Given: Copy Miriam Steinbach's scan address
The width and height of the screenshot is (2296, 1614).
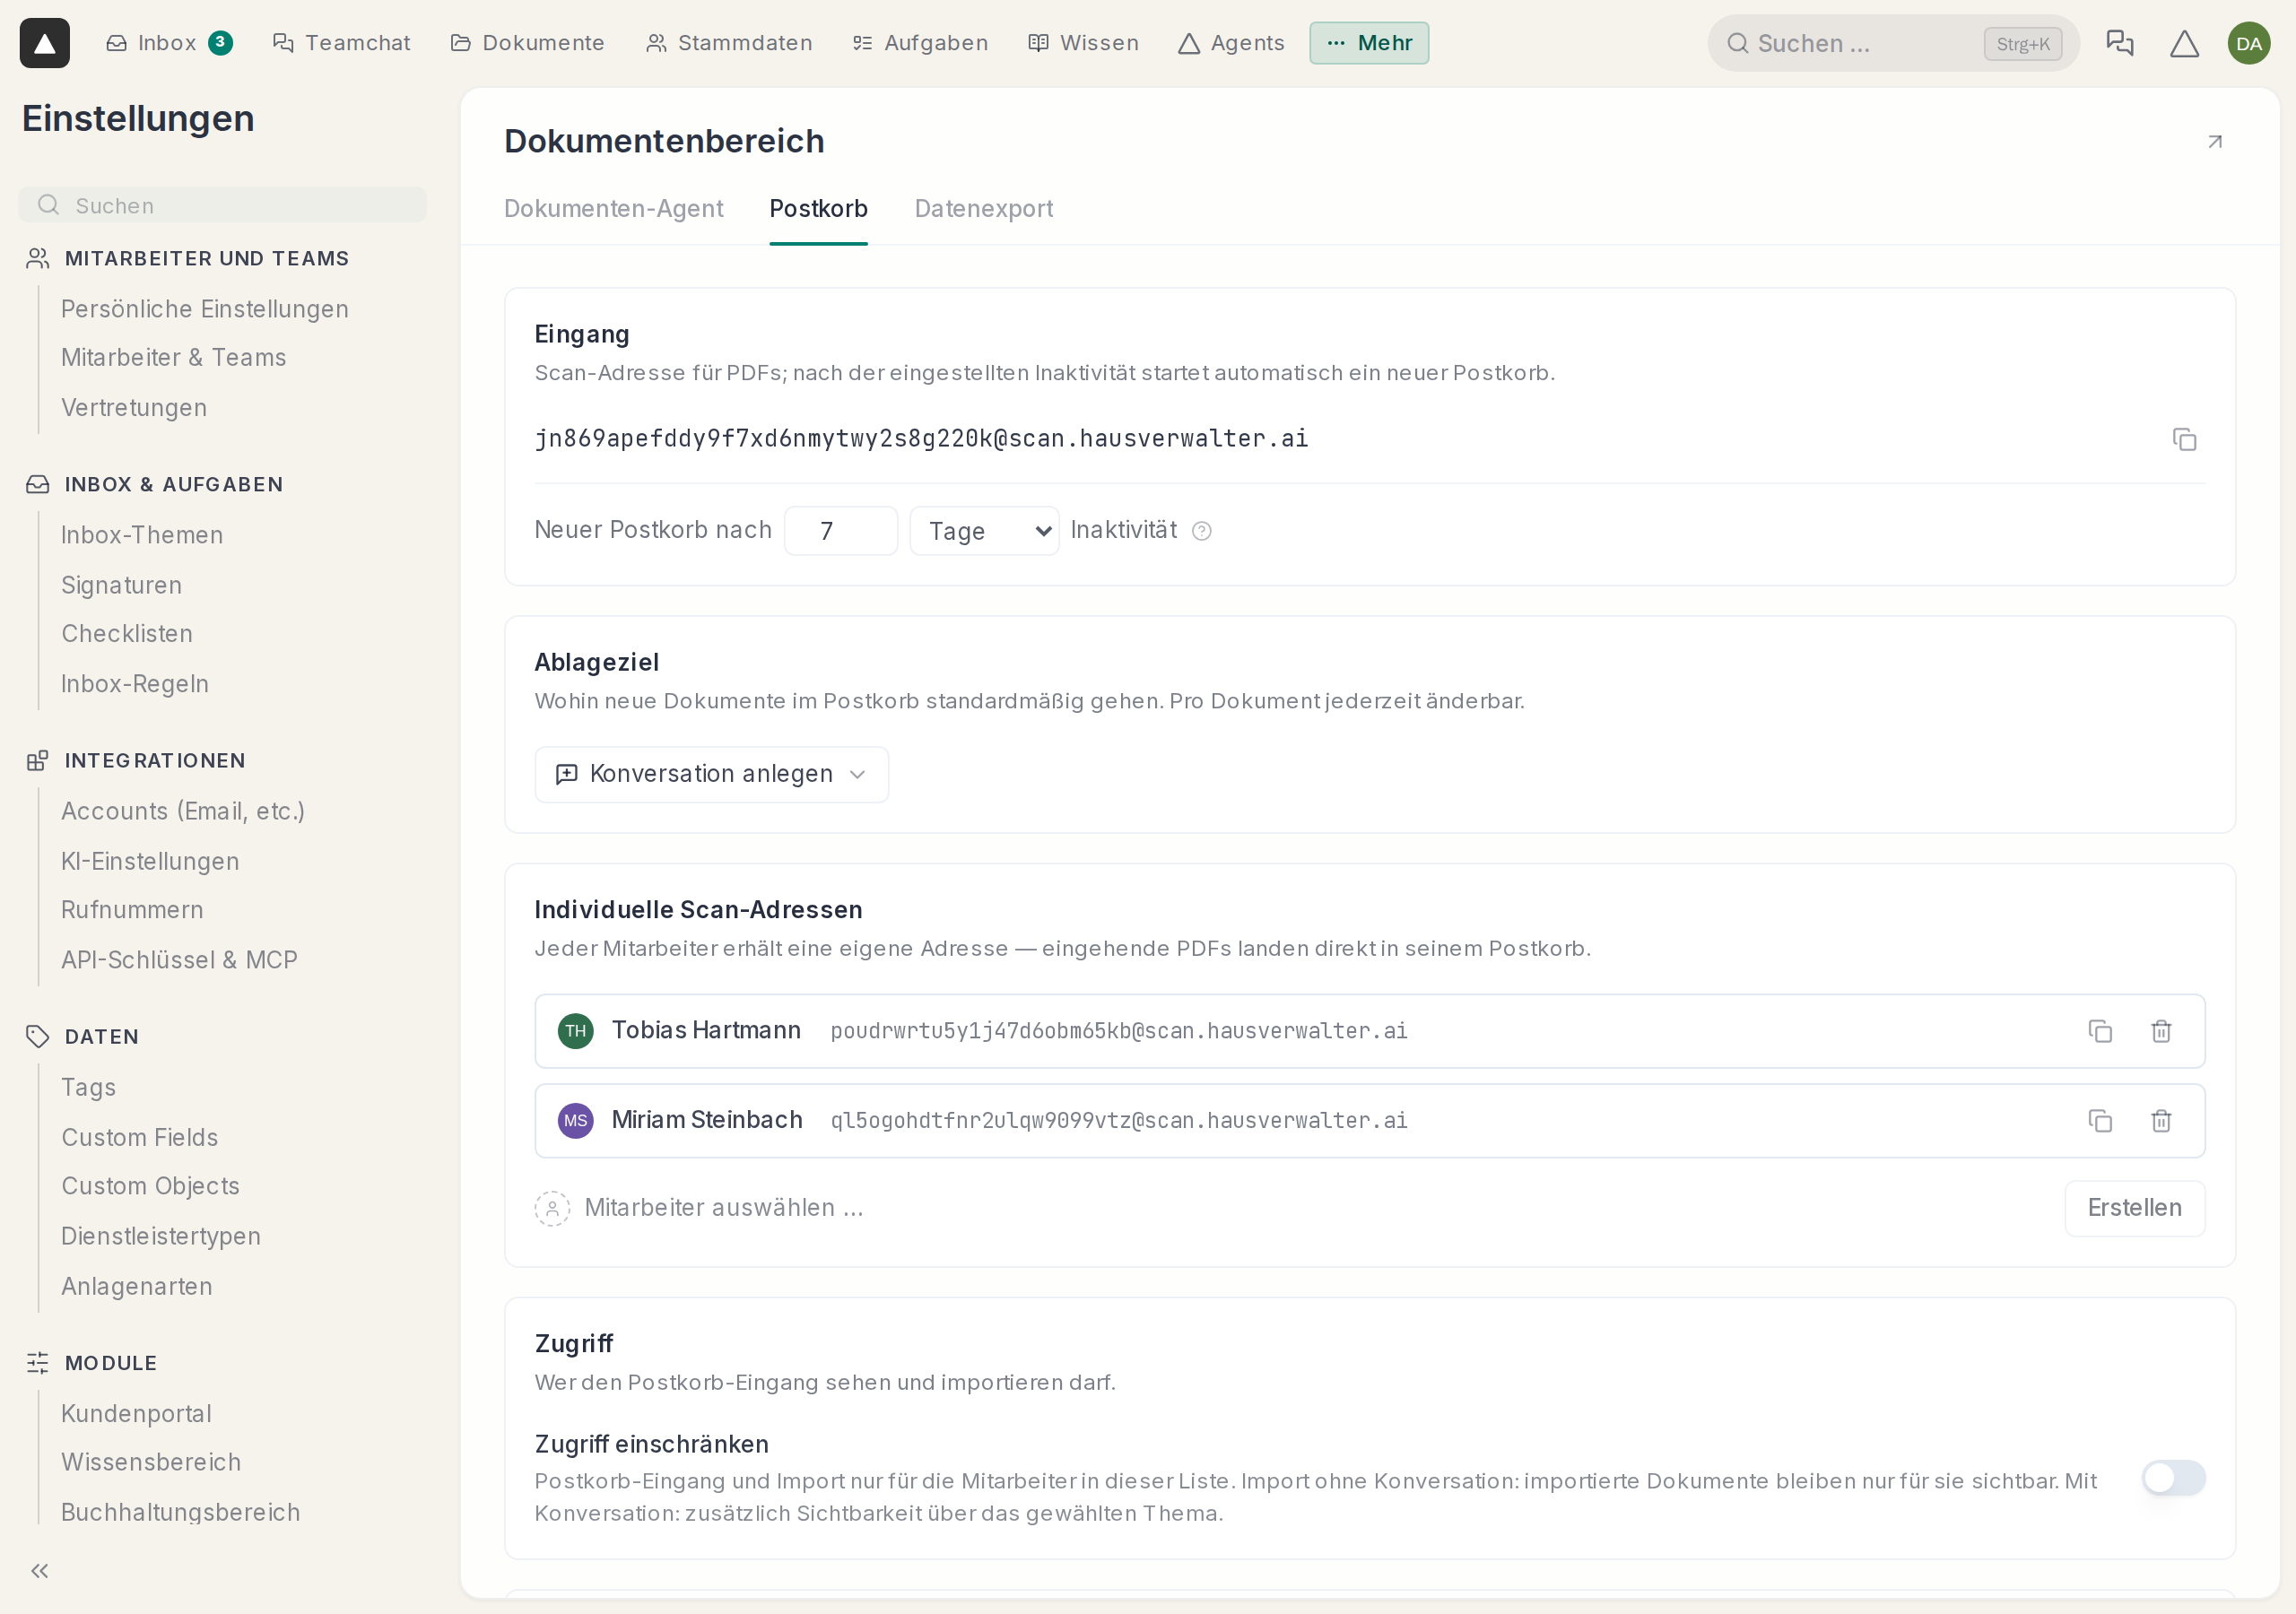Looking at the screenshot, I should 2100,1120.
